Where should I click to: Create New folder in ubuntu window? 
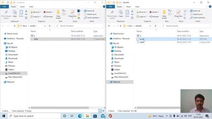coord(164,14)
